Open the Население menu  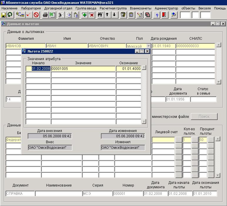(9, 8)
